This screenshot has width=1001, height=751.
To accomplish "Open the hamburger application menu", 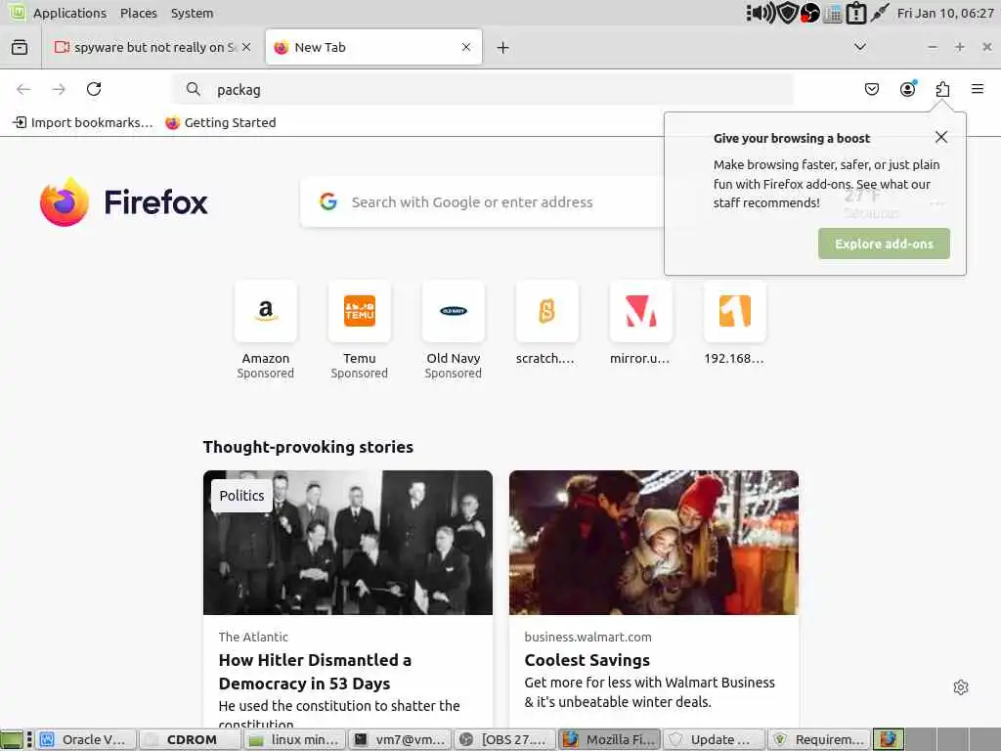I will [978, 89].
